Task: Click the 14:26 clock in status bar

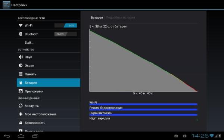Action: point(200,136)
